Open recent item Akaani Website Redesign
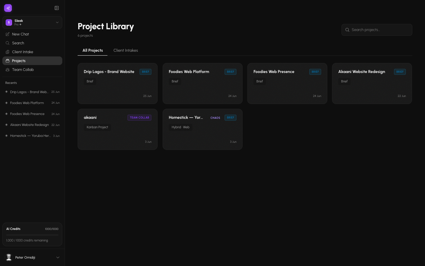425x266 pixels. 32,125
